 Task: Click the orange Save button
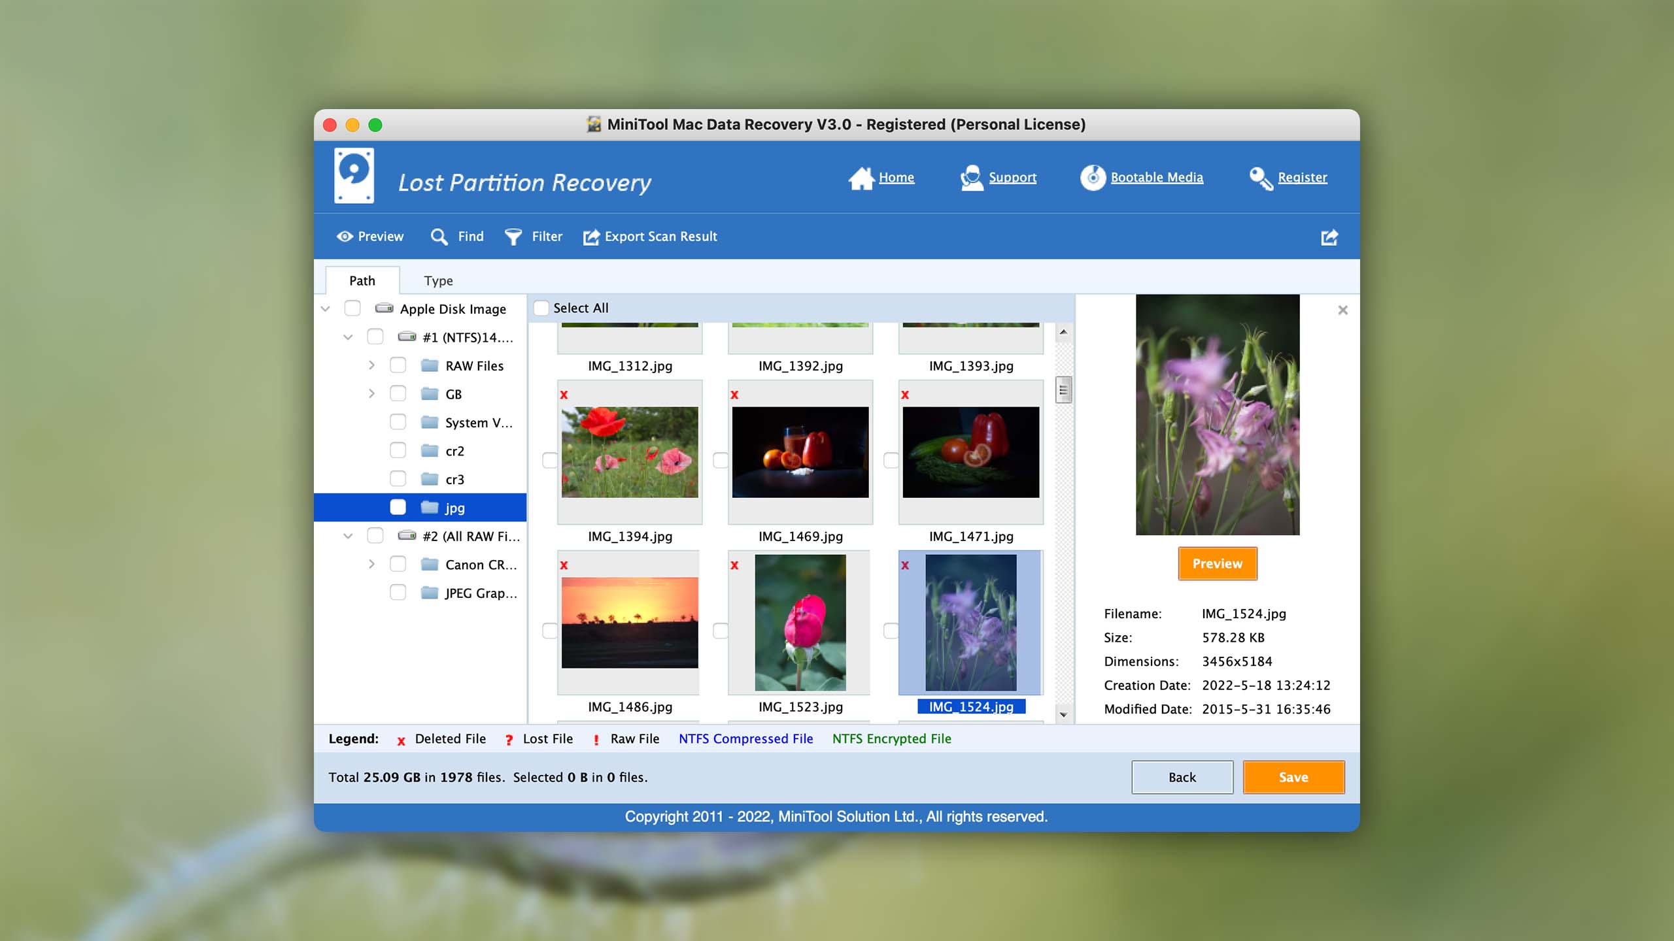tap(1293, 777)
